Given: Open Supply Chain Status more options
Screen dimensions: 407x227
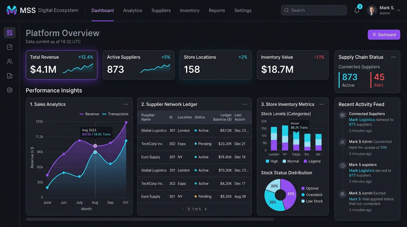Looking at the screenshot, I should tap(393, 57).
